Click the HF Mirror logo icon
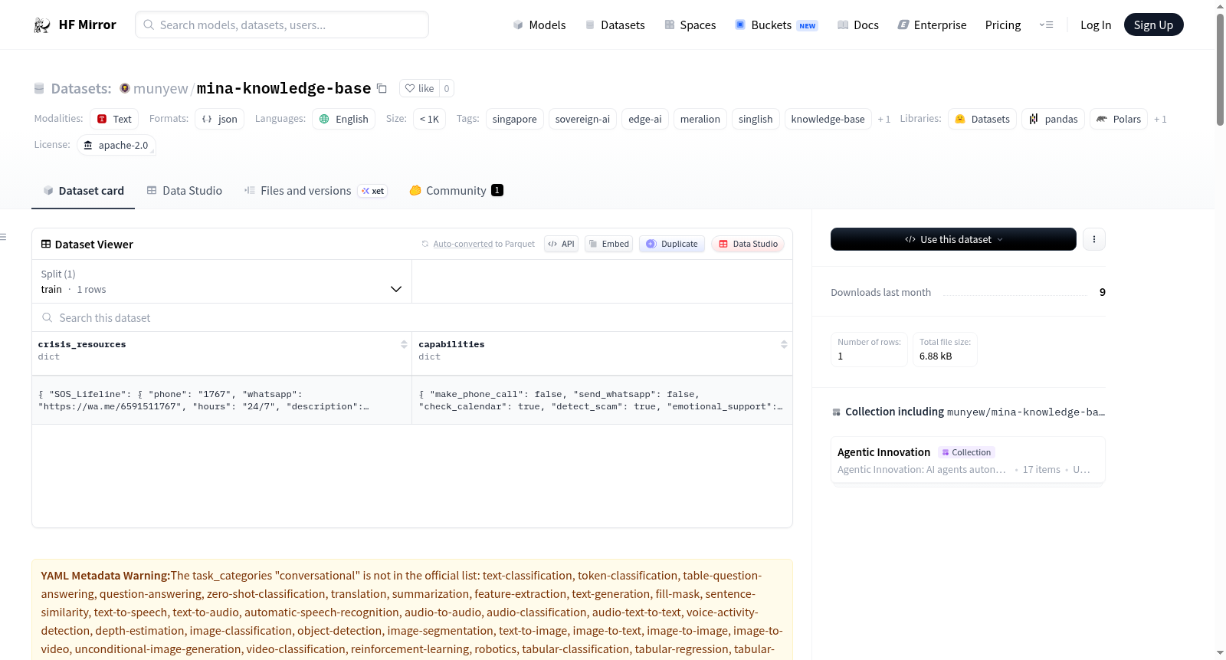 tap(42, 25)
